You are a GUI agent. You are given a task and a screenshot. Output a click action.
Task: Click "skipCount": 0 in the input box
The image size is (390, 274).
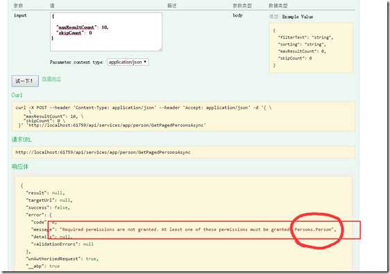pos(74,33)
